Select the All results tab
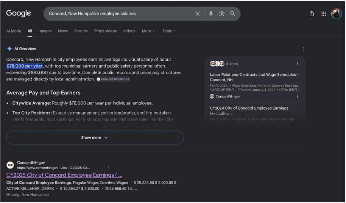This screenshot has height=203, width=346. [30, 31]
